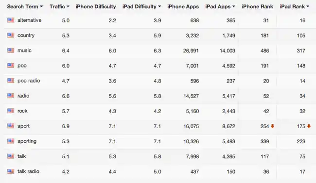Click the flag icon next to pop radio
Viewport: 316px width, 183px height.
coord(11,81)
